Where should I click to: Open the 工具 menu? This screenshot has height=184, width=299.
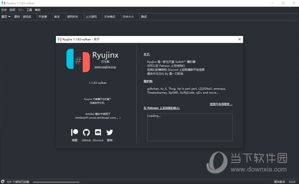[x=29, y=10]
